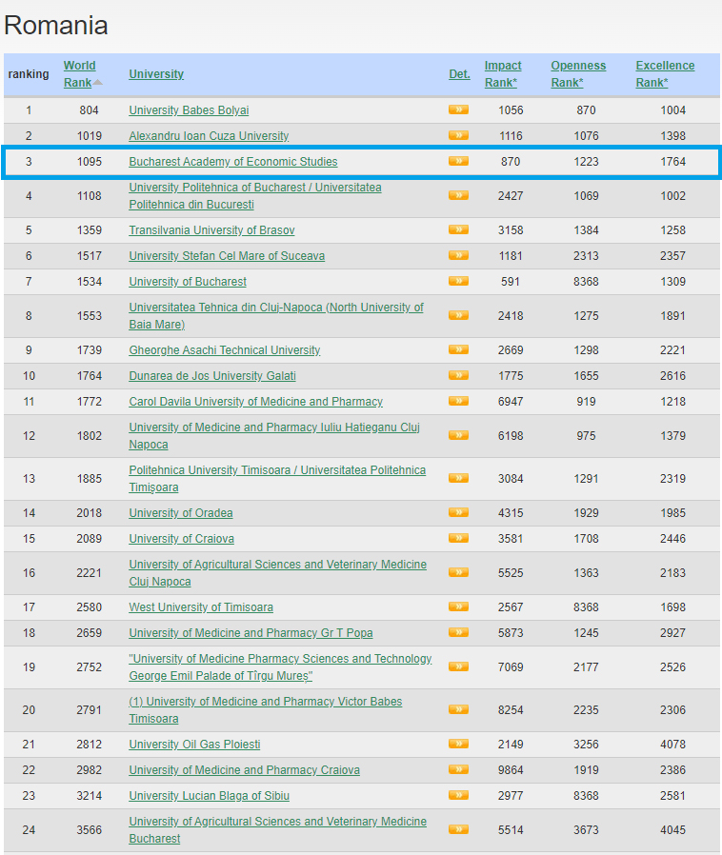This screenshot has height=855, width=722.
Task: Open details icon for Alexandru Ioan Cuza University
Action: (x=458, y=135)
